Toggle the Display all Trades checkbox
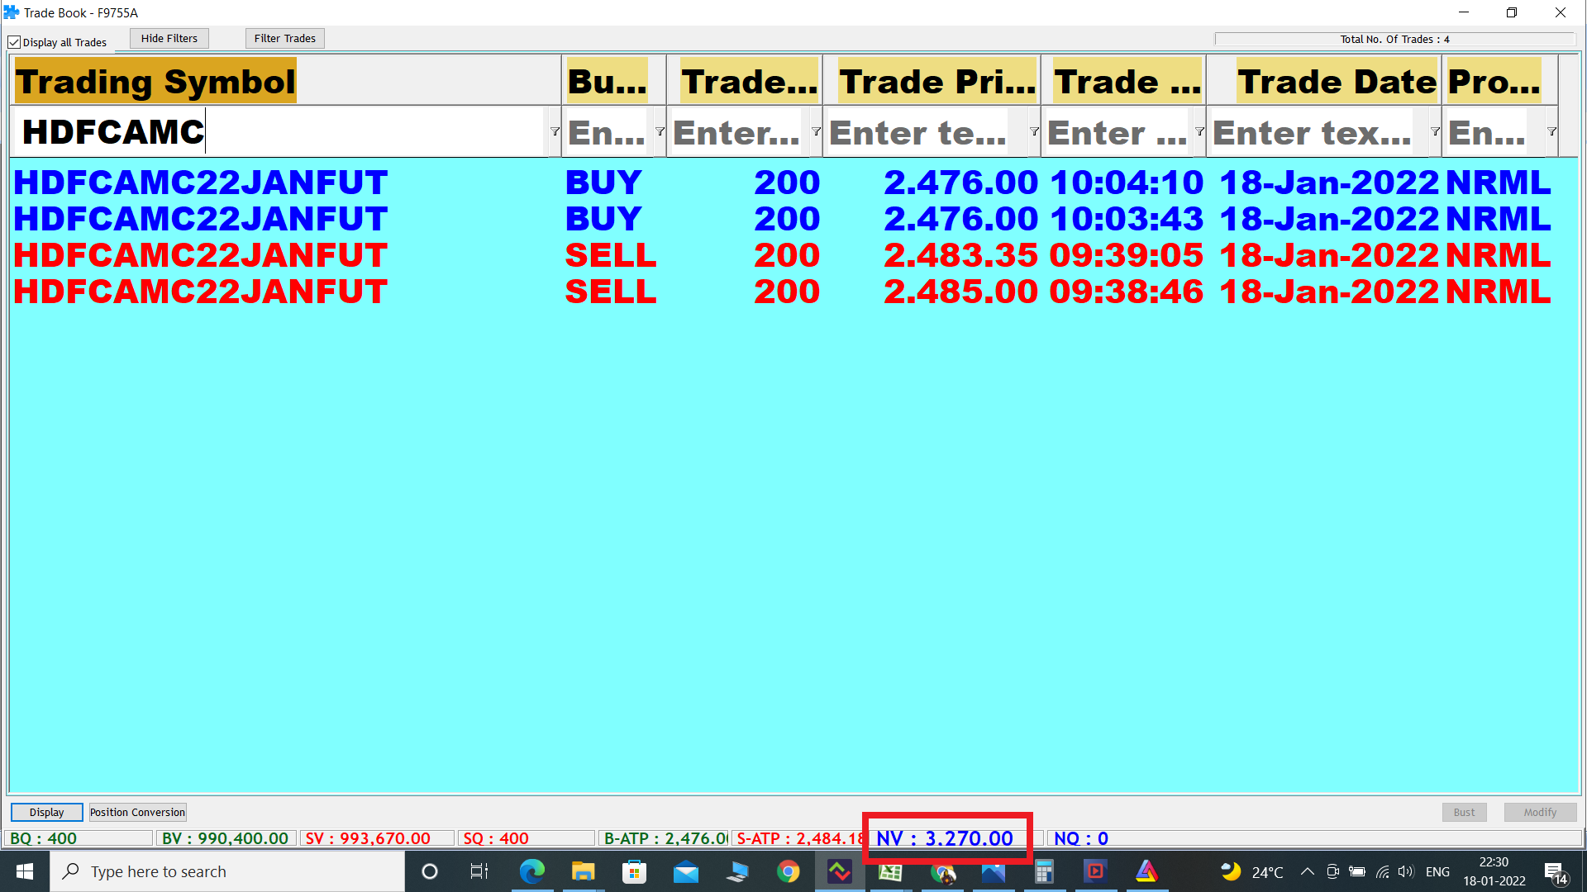This screenshot has height=892, width=1587. point(14,42)
